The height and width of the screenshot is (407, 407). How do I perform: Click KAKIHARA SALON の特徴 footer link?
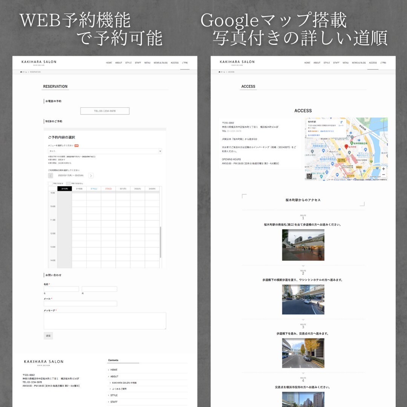pyautogui.click(x=124, y=383)
